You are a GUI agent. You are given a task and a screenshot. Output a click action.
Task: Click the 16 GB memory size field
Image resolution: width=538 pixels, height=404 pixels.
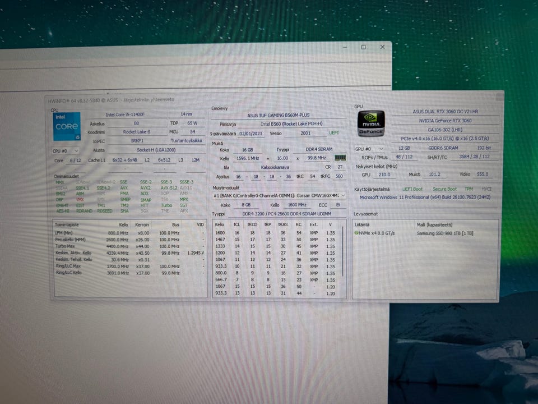(x=247, y=150)
